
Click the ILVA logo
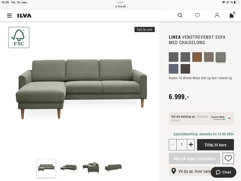pos(24,16)
